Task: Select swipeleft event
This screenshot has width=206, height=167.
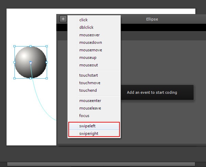Action: tap(94, 126)
